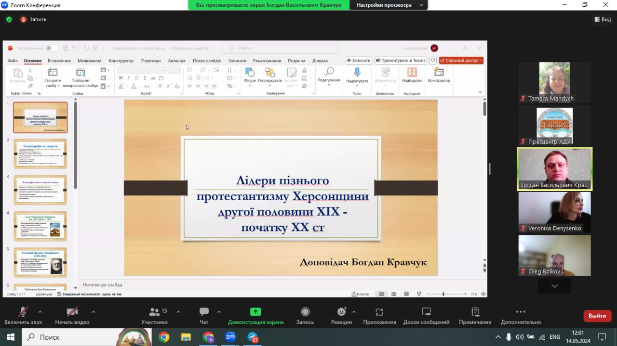
Task: Click Повторно використати слайди icon
Action: (80, 72)
